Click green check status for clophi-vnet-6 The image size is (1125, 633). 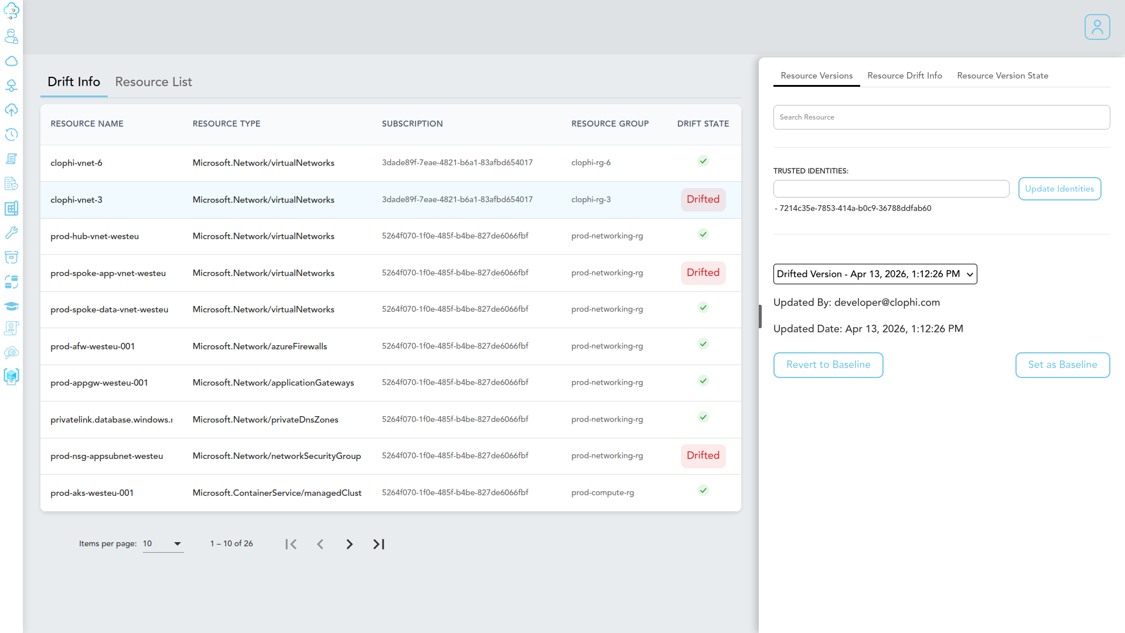(x=703, y=161)
